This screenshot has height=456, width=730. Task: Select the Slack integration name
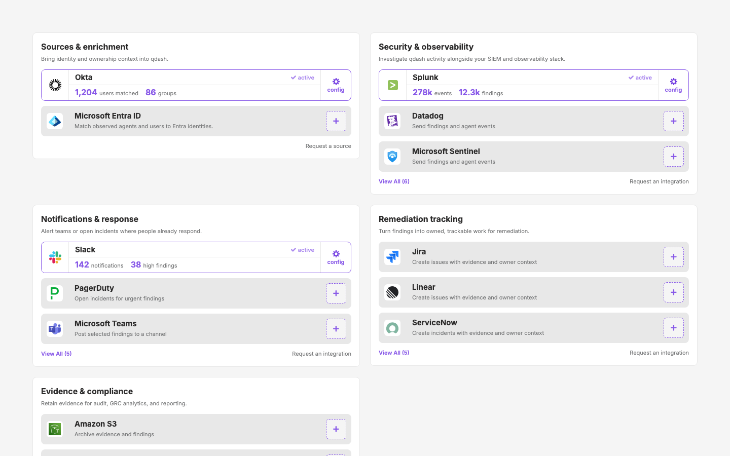point(85,250)
